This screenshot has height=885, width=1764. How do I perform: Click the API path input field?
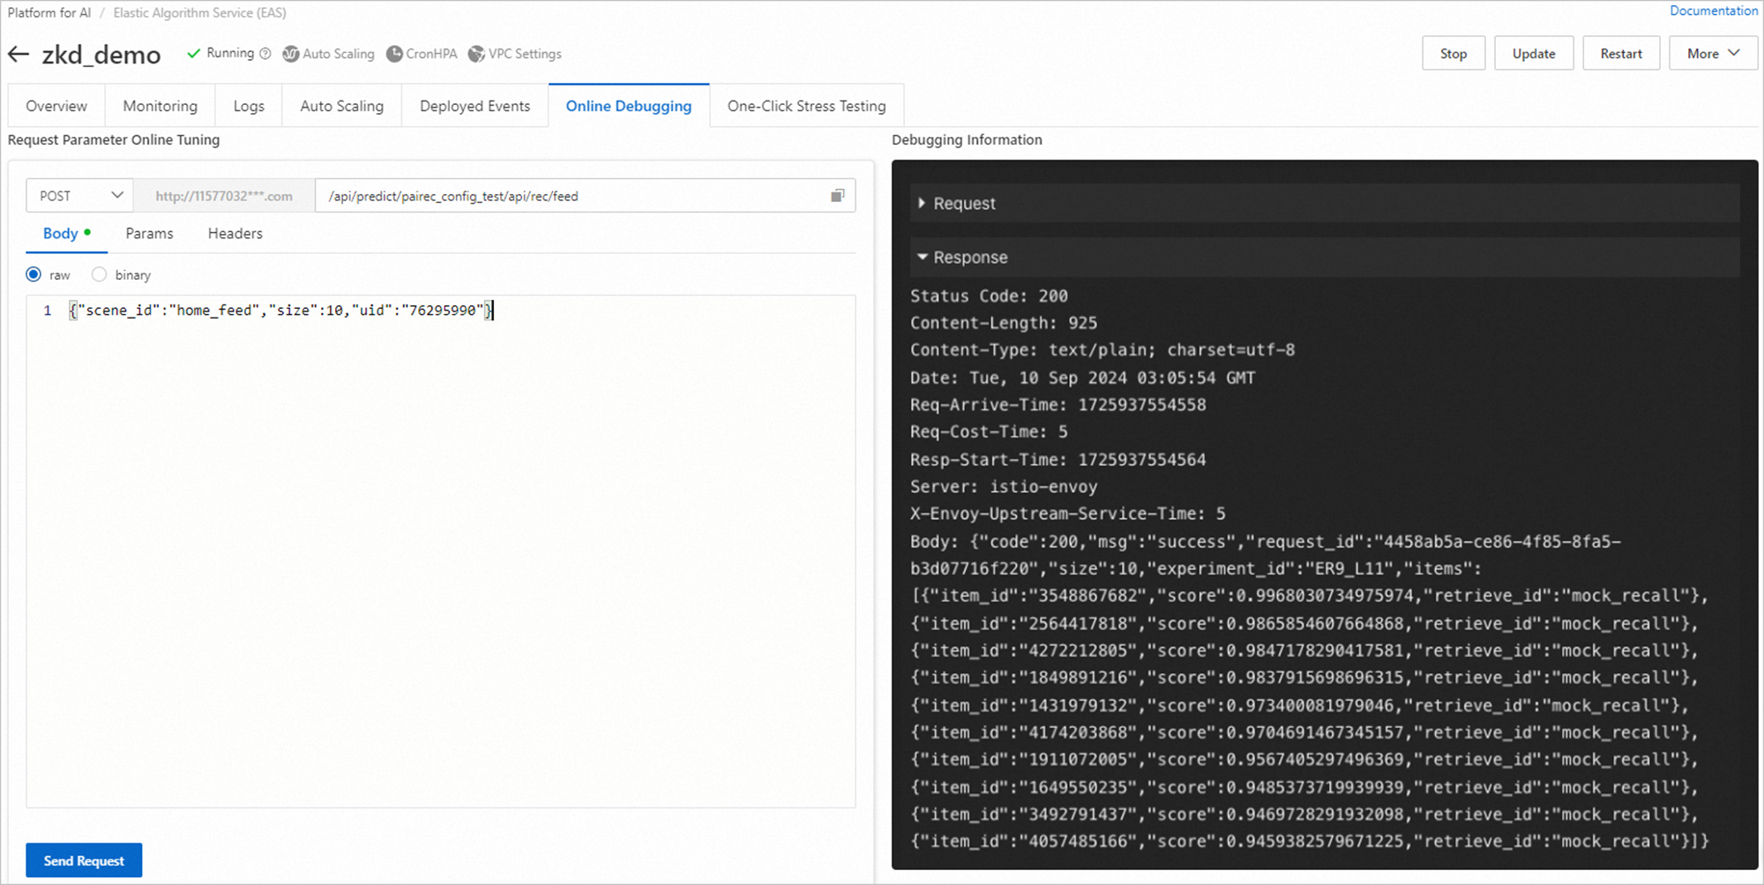[x=564, y=196]
